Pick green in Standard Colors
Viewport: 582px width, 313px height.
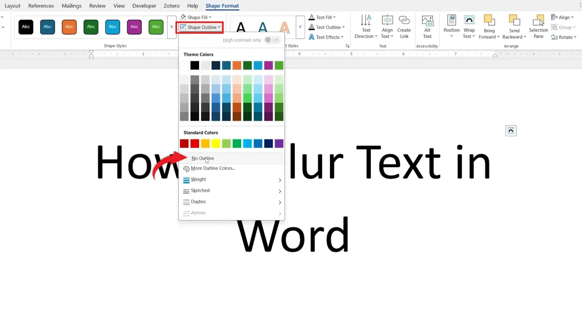tap(237, 144)
